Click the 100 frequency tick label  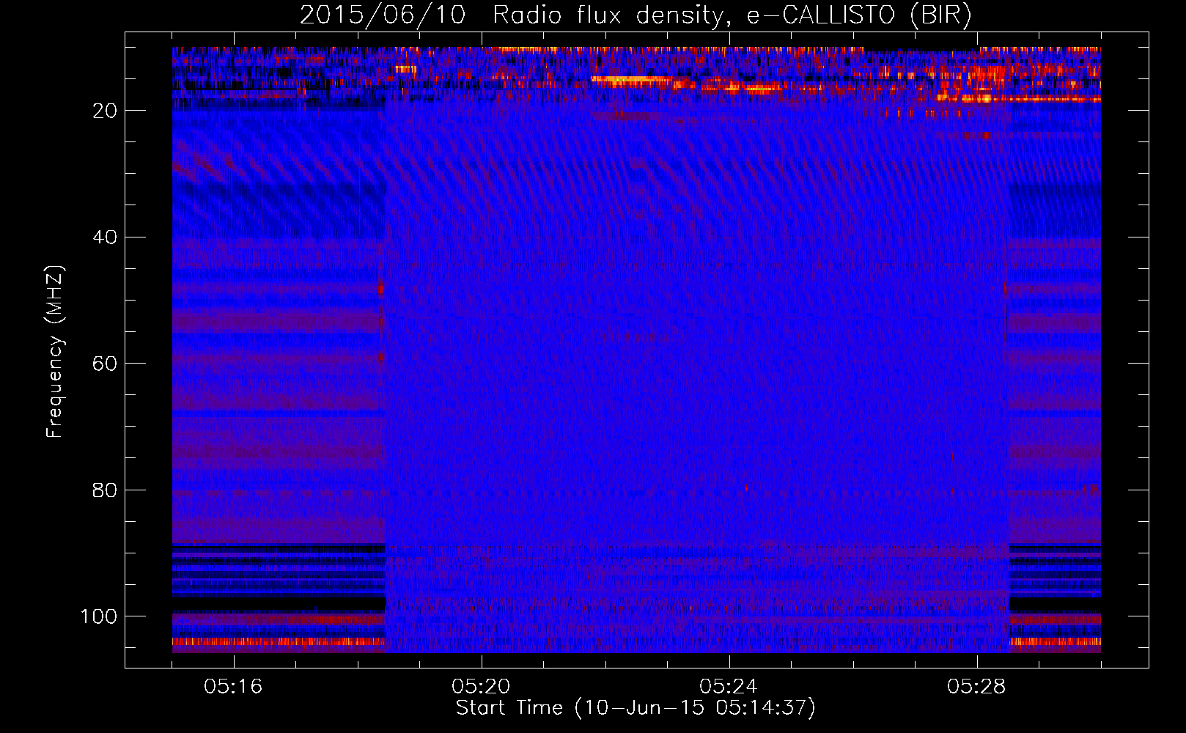pyautogui.click(x=99, y=617)
